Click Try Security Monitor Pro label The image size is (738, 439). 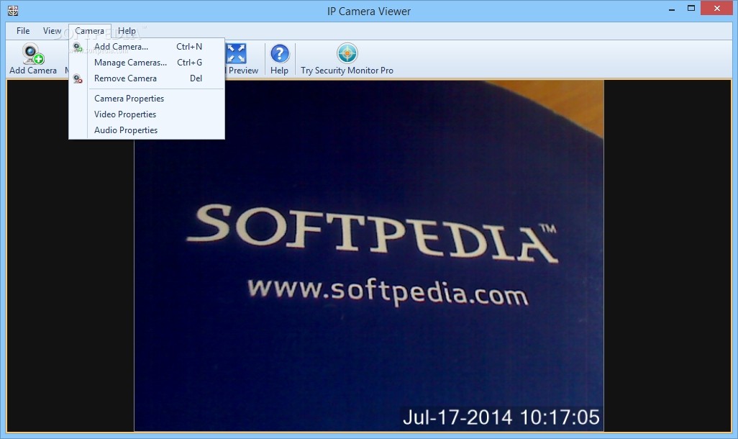347,71
